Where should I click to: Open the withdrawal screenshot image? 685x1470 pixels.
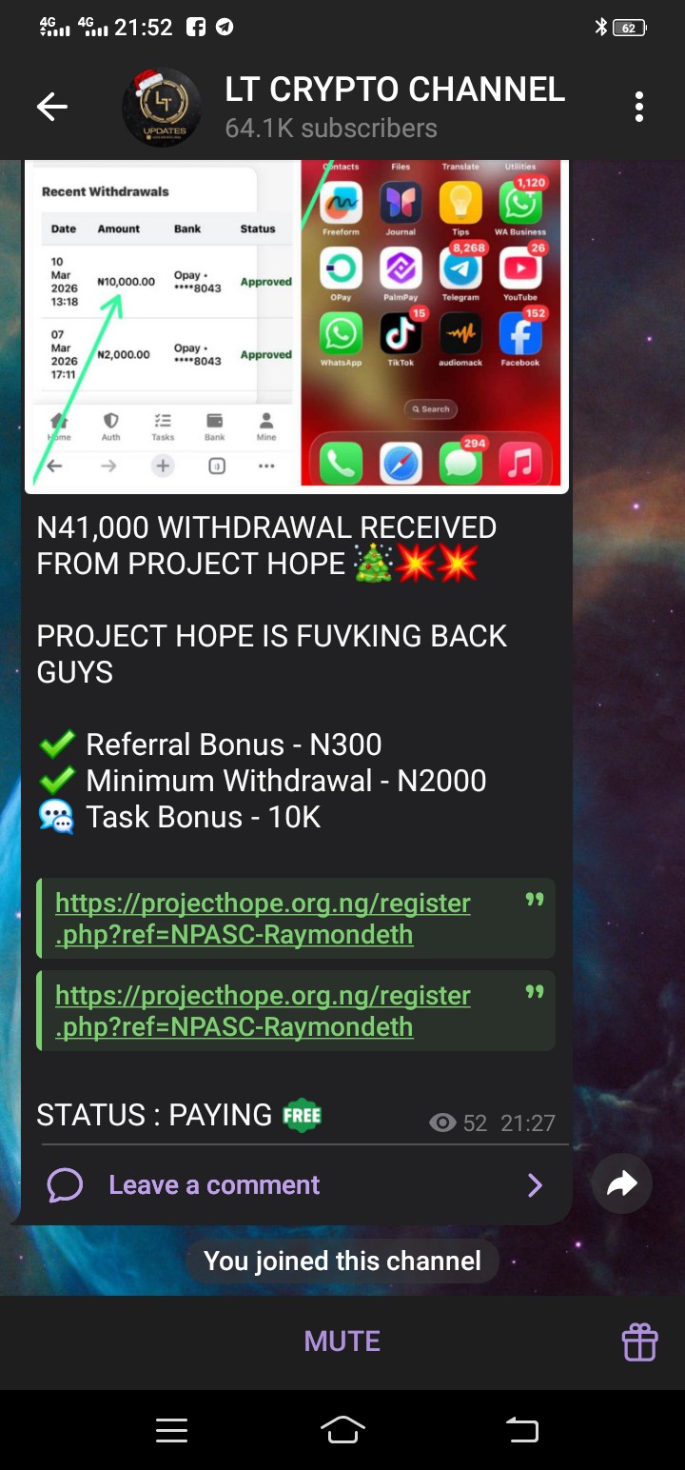click(x=297, y=326)
